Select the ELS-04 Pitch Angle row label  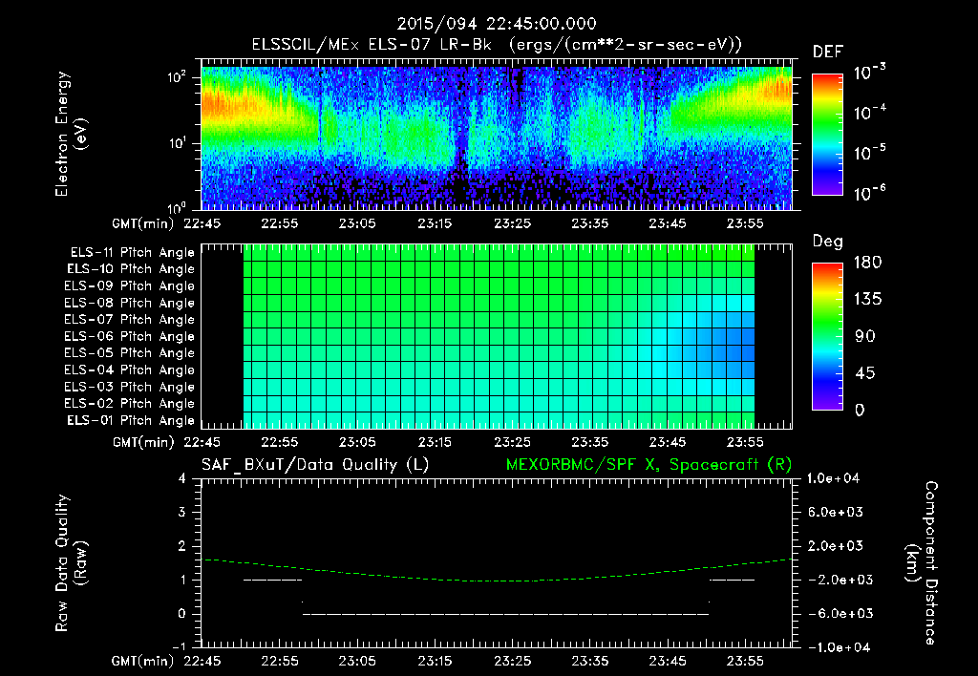click(x=129, y=370)
